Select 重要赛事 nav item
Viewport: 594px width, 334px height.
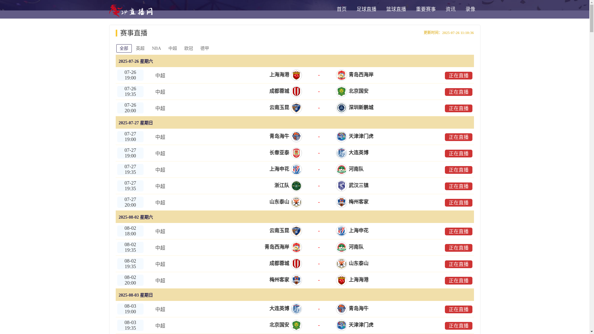[426, 9]
